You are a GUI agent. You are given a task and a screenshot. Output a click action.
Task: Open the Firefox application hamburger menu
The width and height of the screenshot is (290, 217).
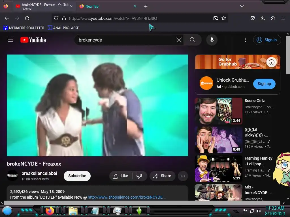(283, 18)
